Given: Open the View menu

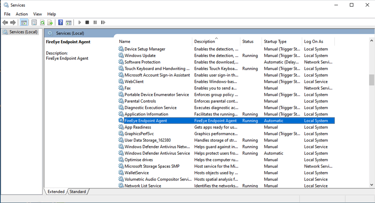Looking at the screenshot, I should click(37, 14).
